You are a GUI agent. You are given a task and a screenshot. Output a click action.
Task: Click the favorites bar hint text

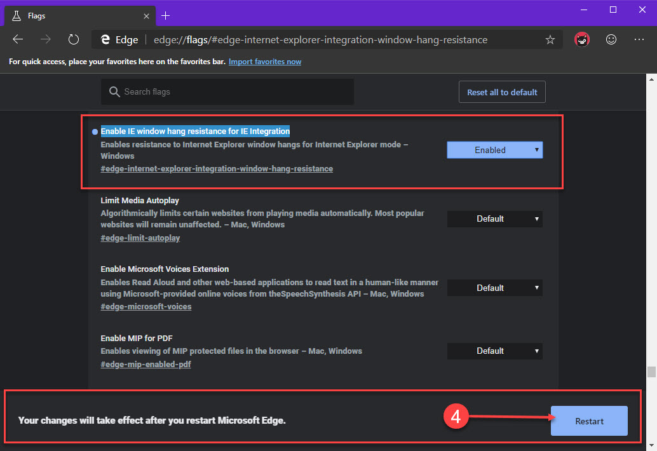point(118,62)
